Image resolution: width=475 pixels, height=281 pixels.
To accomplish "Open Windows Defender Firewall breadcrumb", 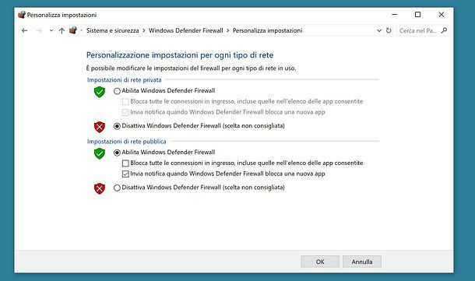I will point(185,30).
